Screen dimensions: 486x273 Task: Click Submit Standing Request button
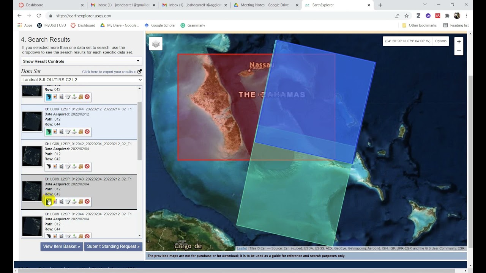(113, 246)
